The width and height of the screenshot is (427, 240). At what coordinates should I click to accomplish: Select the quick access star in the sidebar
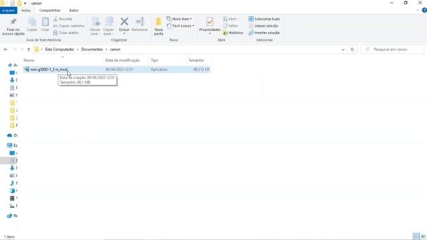[x=10, y=65]
